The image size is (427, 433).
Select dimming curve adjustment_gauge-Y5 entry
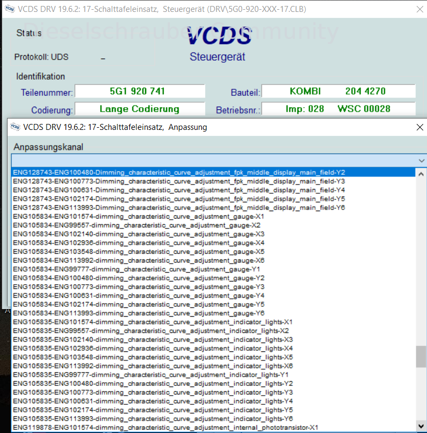click(213, 305)
